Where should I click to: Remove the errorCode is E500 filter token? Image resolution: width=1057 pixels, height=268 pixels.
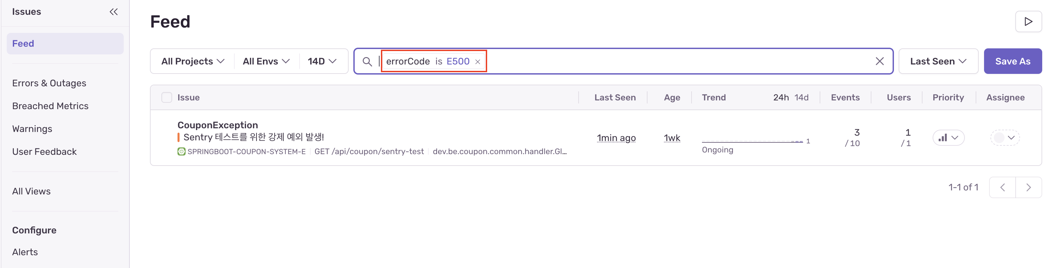[x=478, y=62]
